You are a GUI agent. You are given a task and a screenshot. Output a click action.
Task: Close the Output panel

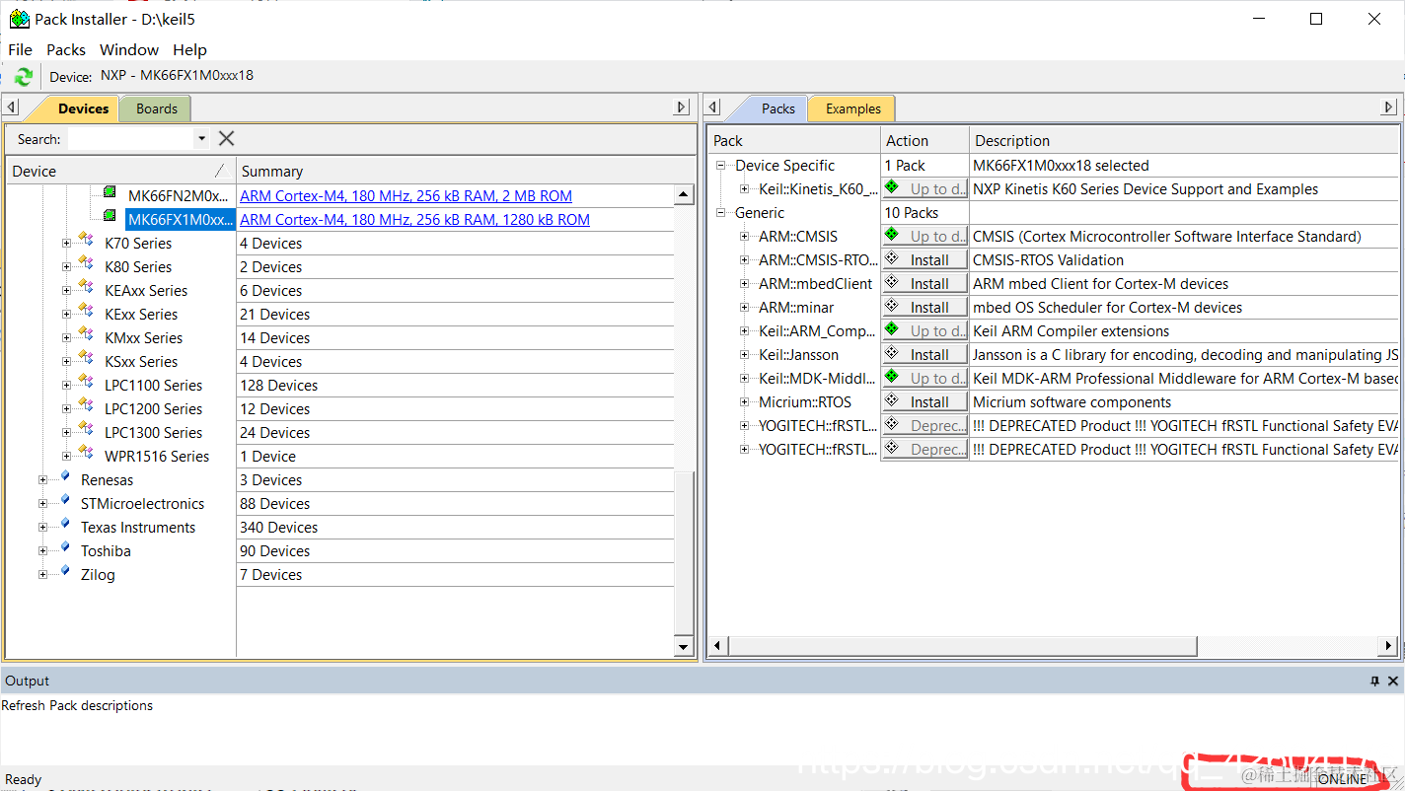(x=1393, y=682)
